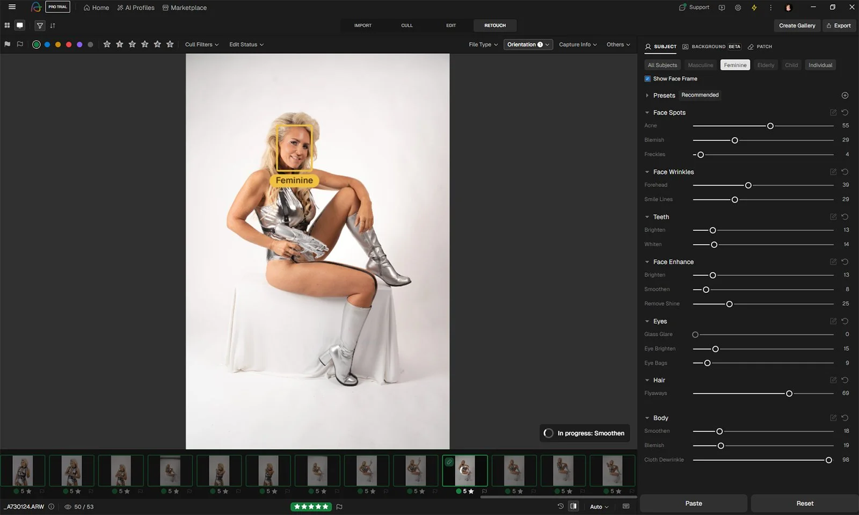Click the Create Gallery button
Screen dimensions: 859x515
pyautogui.click(x=797, y=25)
